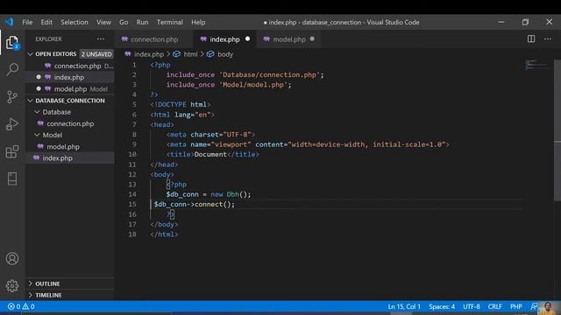This screenshot has height=315, width=561.
Task: Change language mode PHP
Action: (x=516, y=306)
